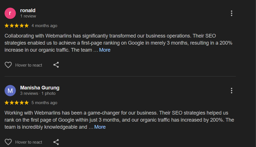Click '5 months ago' timestamp
256x147 pixels.
coord(44,103)
